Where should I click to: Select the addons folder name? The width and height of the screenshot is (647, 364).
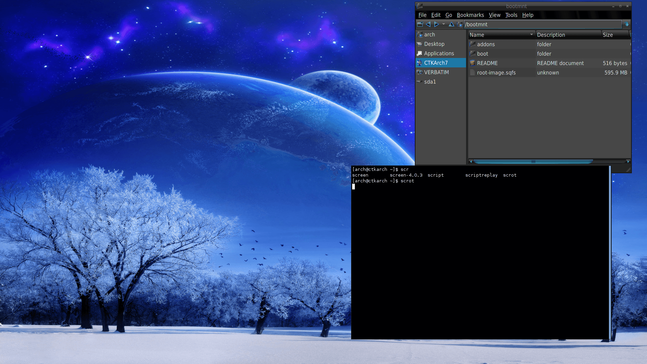486,44
